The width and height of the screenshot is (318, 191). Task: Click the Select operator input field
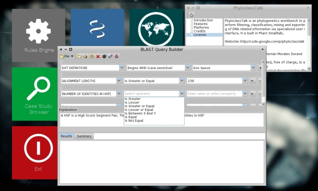(152, 94)
